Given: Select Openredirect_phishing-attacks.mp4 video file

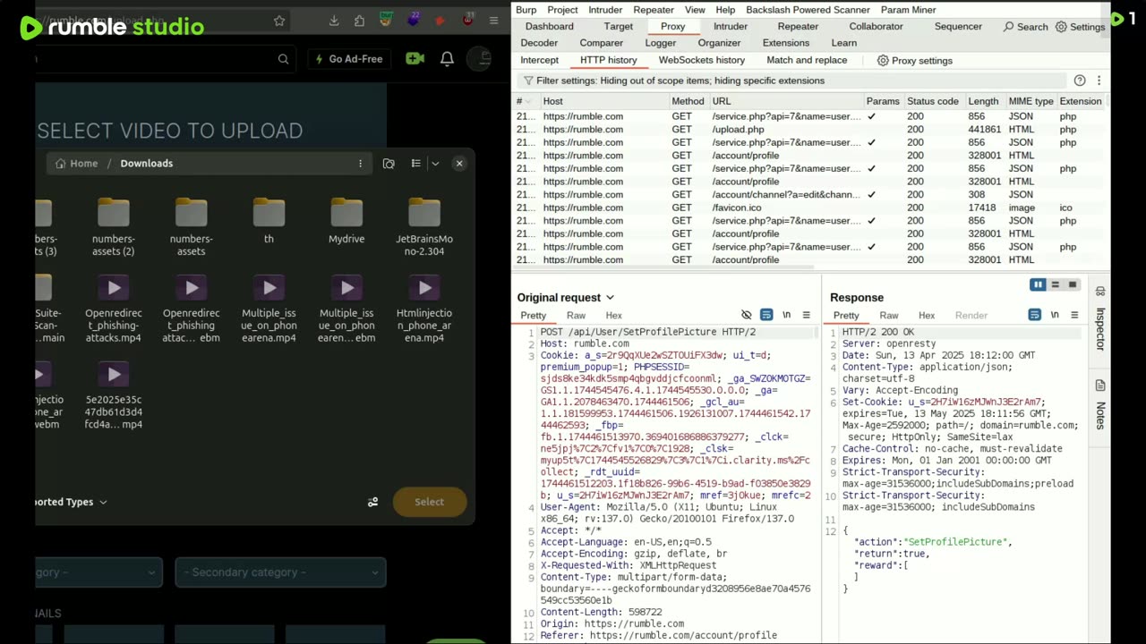Looking at the screenshot, I should coord(114,309).
